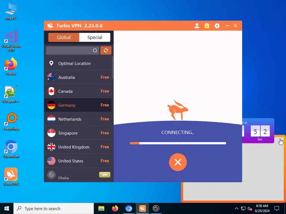Click the taskbar search box
The height and width of the screenshot is (214, 286).
tap(54, 208)
